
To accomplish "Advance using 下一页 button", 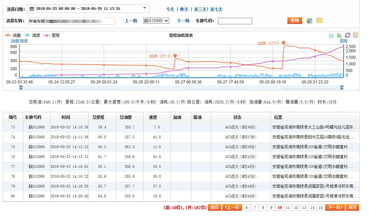I will (x=335, y=207).
